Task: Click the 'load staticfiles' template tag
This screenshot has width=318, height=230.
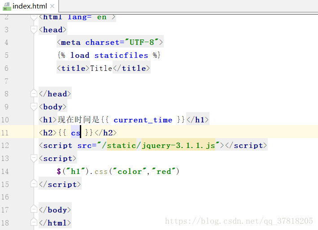Action: pos(109,55)
